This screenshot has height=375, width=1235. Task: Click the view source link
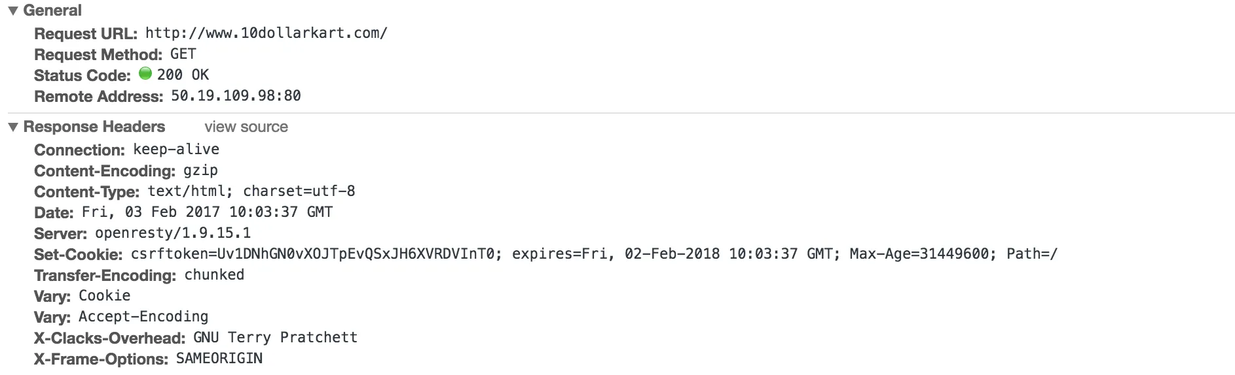[246, 127]
